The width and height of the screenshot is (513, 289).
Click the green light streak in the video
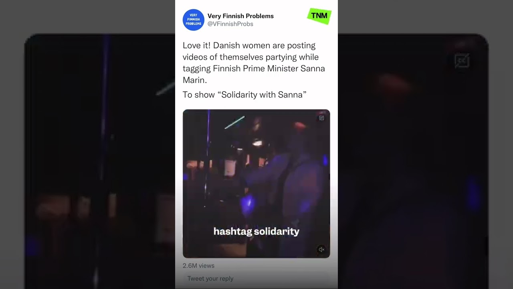[x=235, y=122]
